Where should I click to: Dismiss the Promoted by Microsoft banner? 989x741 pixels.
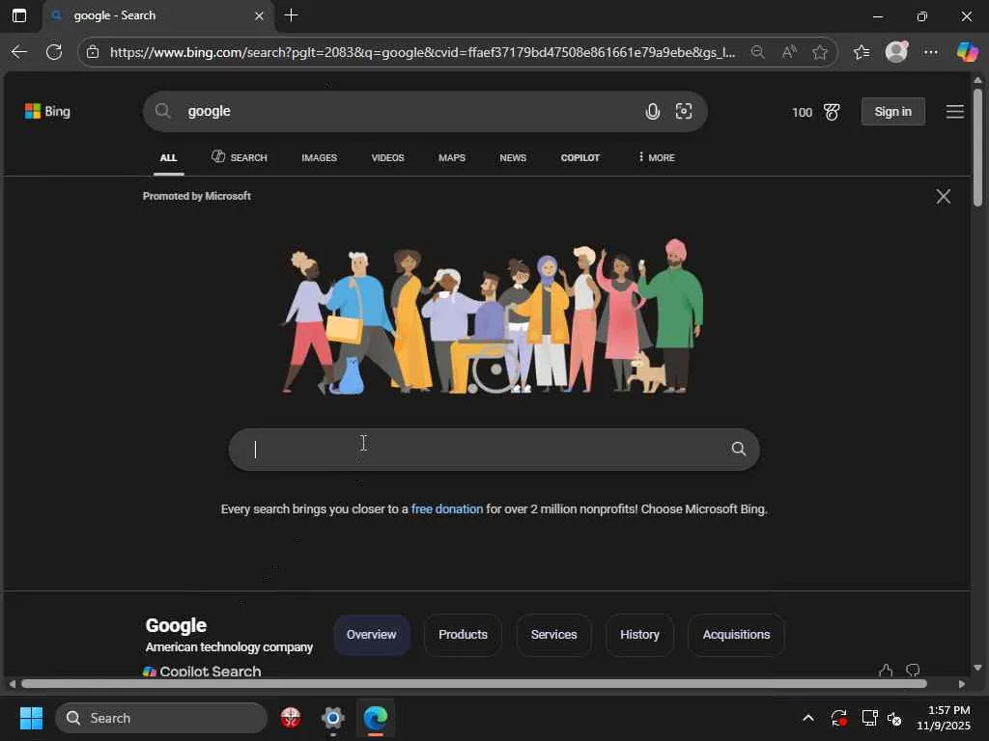(x=943, y=197)
